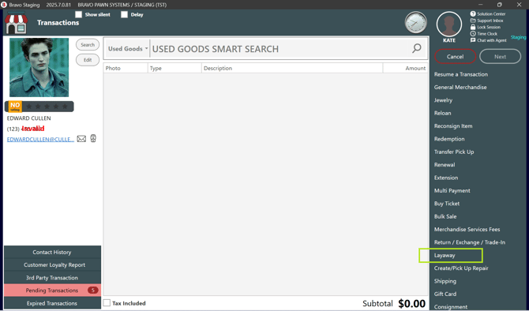529x311 pixels.
Task: Select Multi Payment
Action: point(452,190)
